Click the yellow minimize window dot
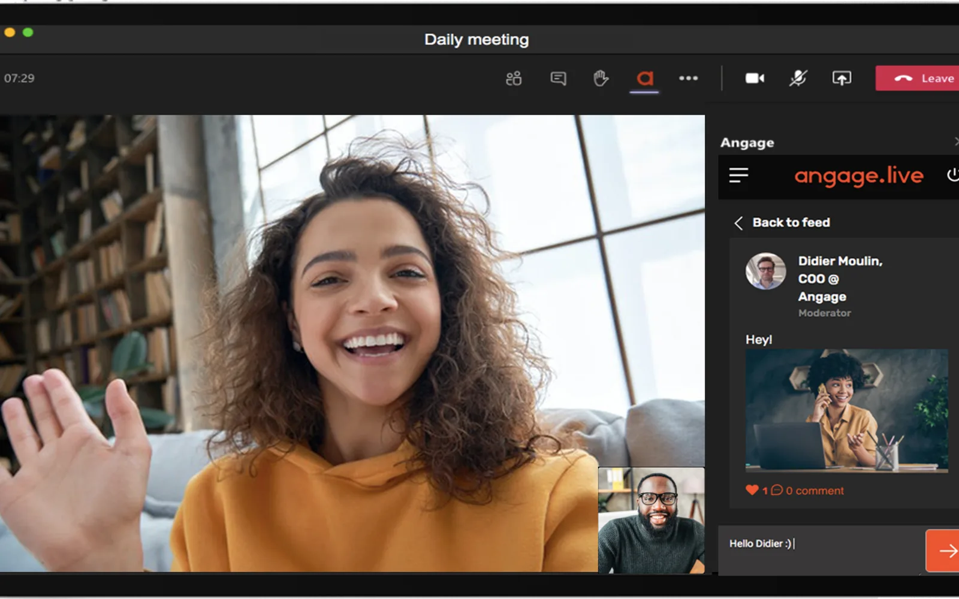Screen dimensions: 959x599 10,32
